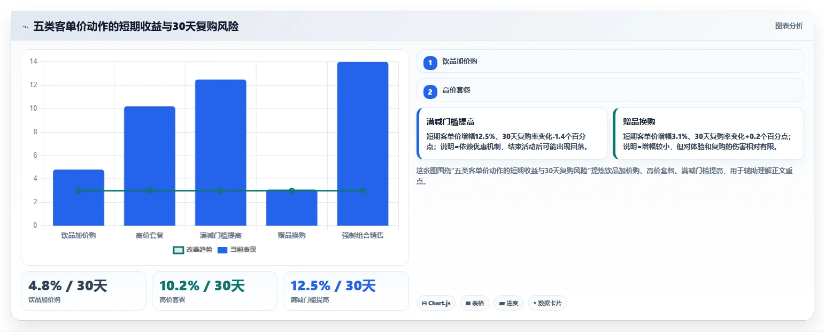Image resolution: width=825 pixels, height=332 pixels.
Task: Click the y-axis value 14
Action: 33,61
